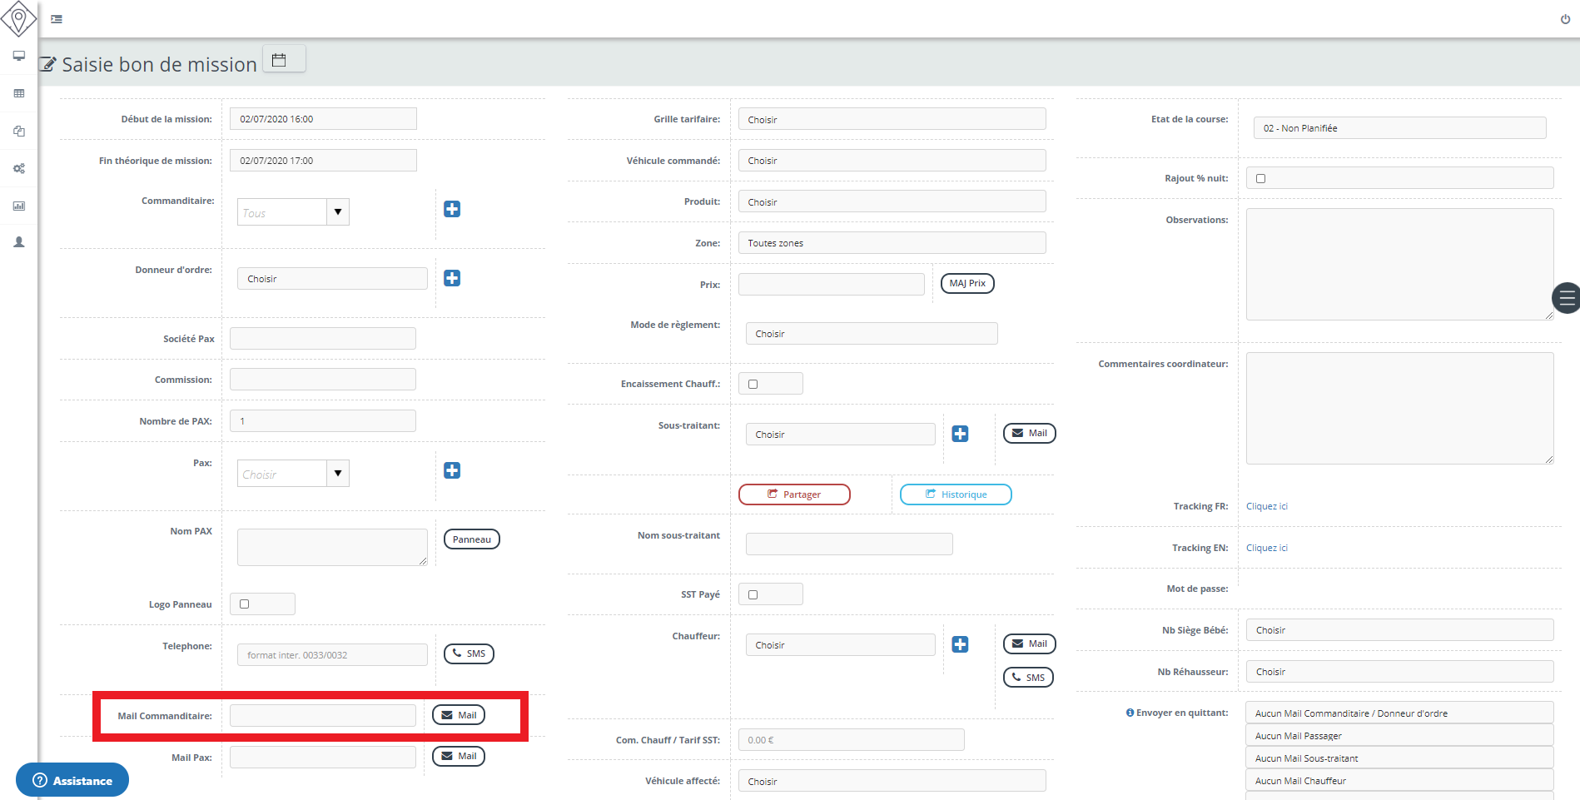Check the Encaissement Chauff. checkbox

click(753, 384)
